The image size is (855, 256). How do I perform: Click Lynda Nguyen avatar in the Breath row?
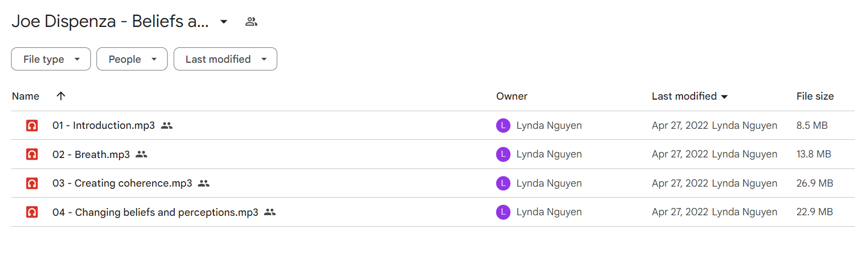click(503, 154)
